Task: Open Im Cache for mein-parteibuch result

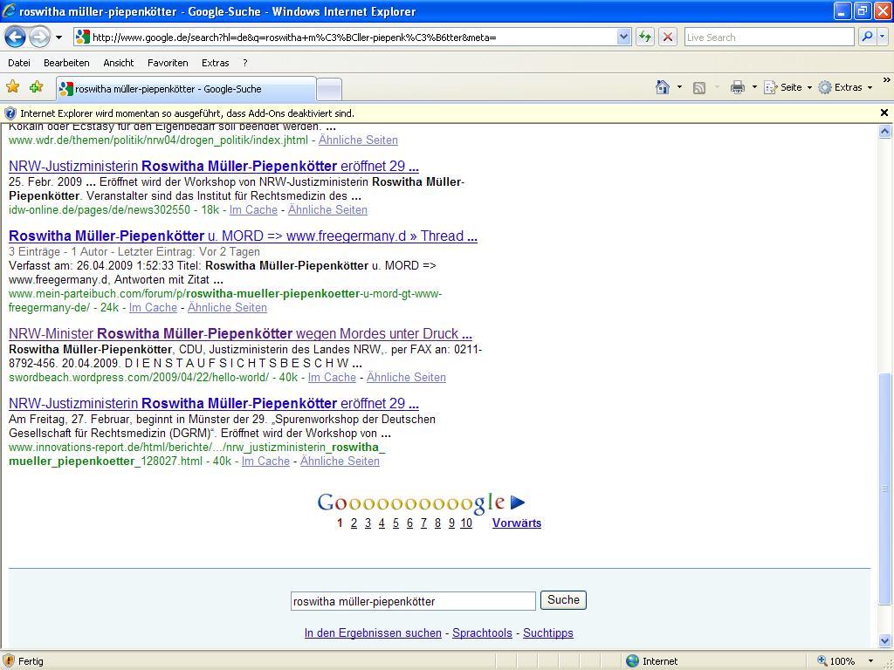Action: click(153, 307)
